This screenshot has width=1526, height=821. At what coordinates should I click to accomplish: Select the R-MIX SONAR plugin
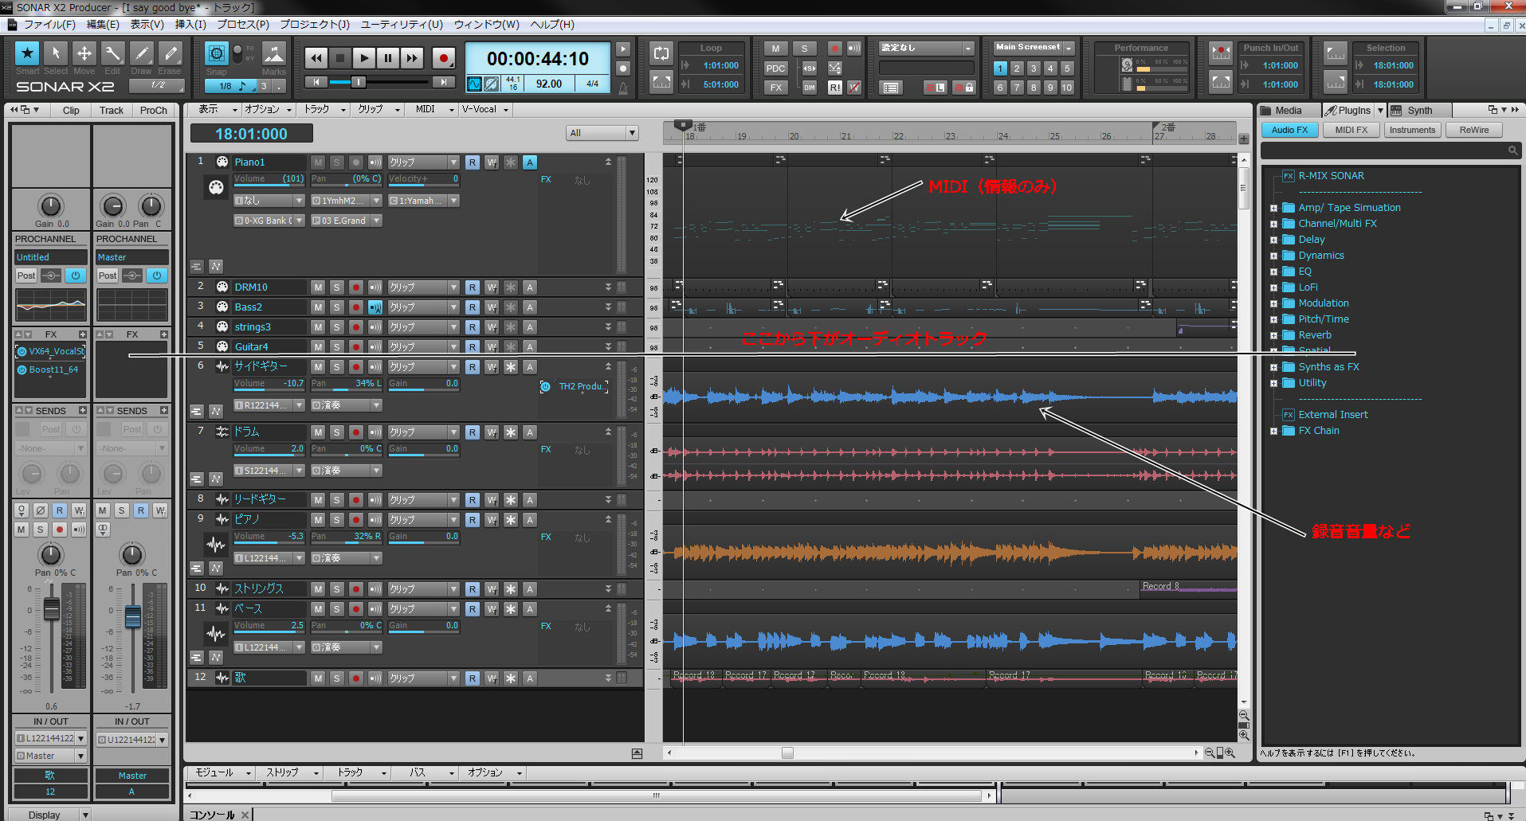tap(1331, 176)
